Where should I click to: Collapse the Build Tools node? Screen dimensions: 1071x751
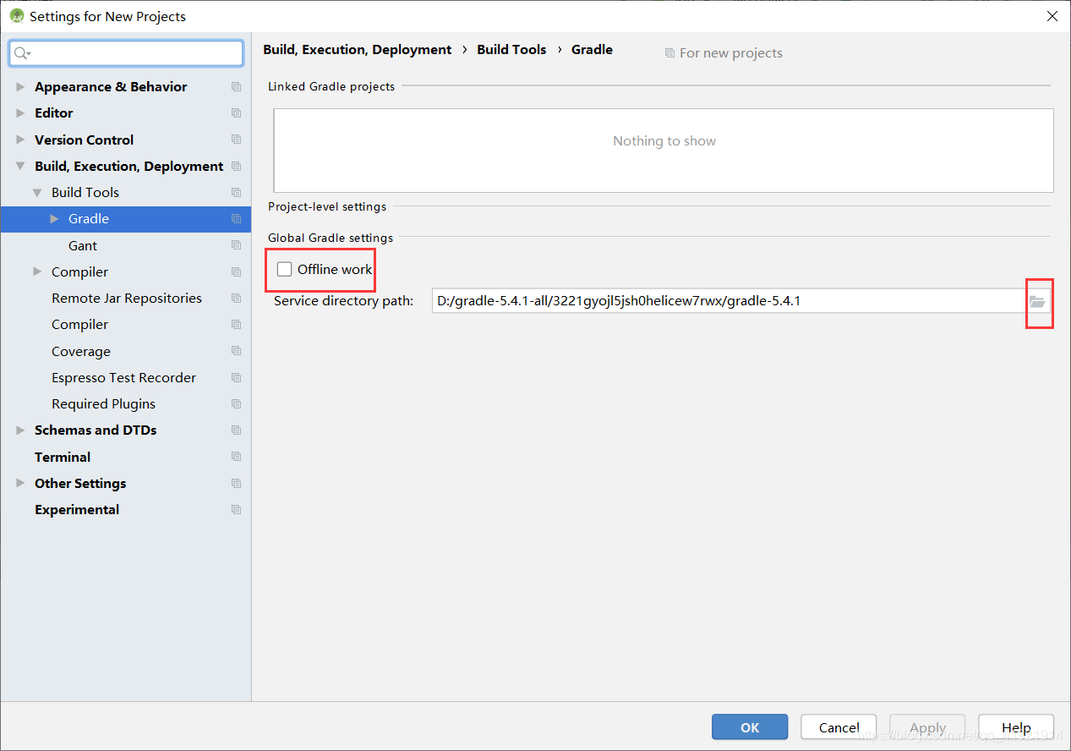point(37,193)
